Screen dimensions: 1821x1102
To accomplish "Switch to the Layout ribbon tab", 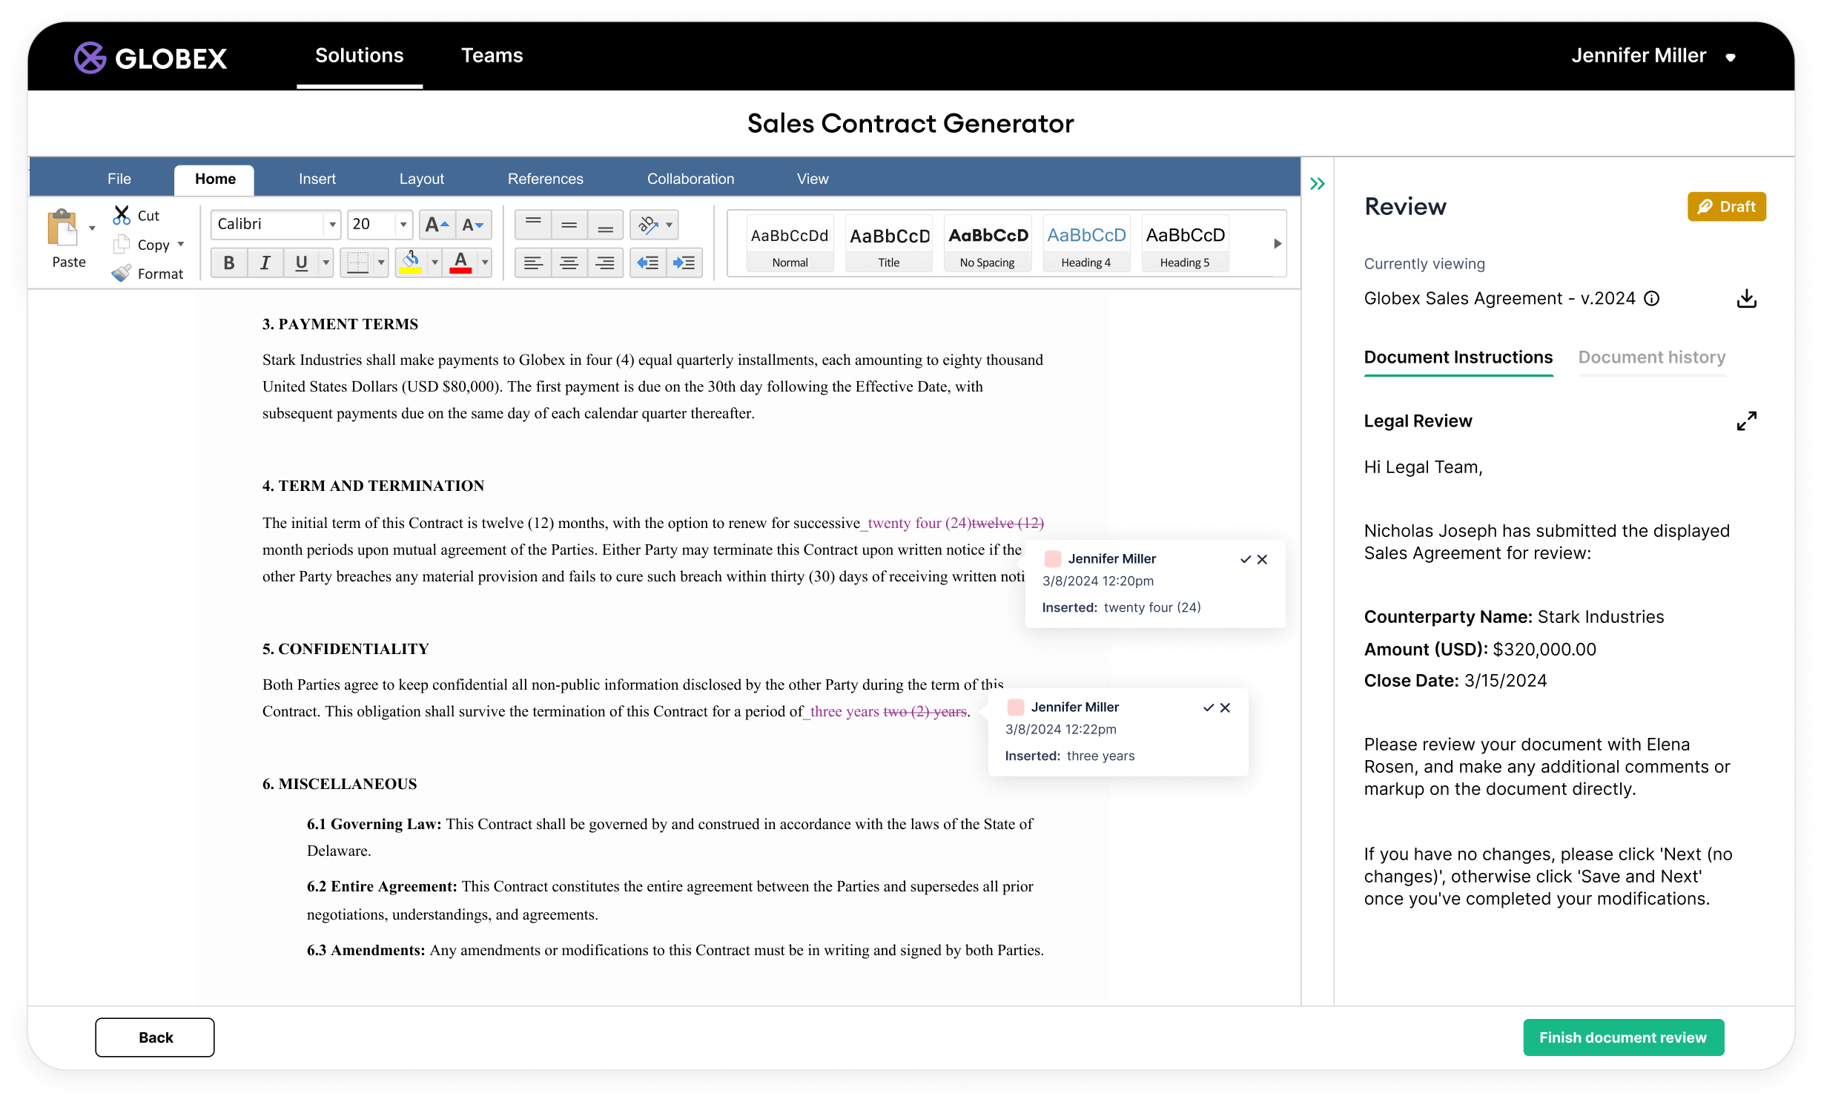I will 421,179.
